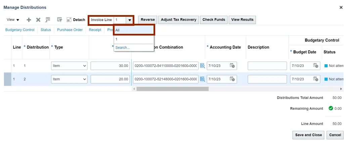Close the Manage Distributions dialog
346x141 pixels.
click(341, 7)
